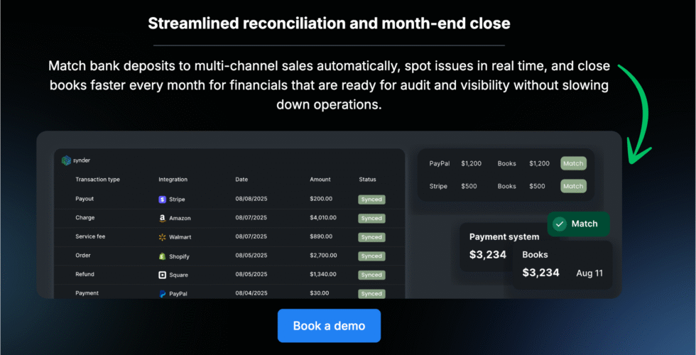This screenshot has height=355, width=696.
Task: Click the Transaction type column header
Action: [98, 180]
